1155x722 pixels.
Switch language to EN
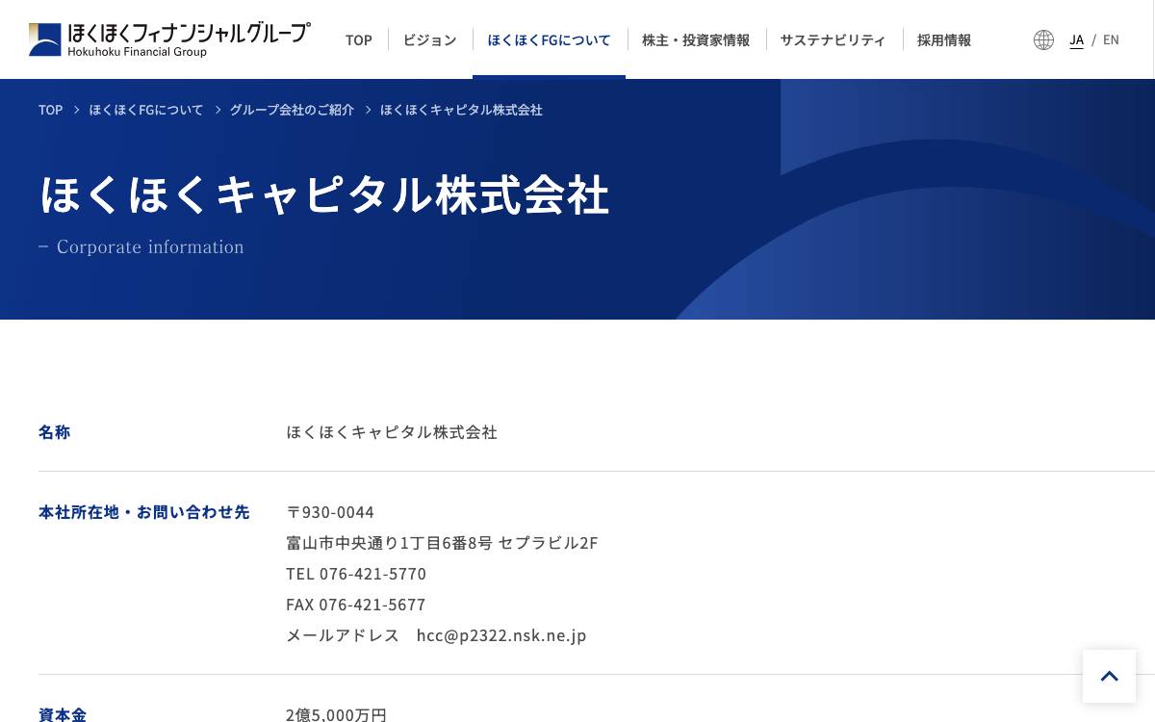coord(1111,39)
